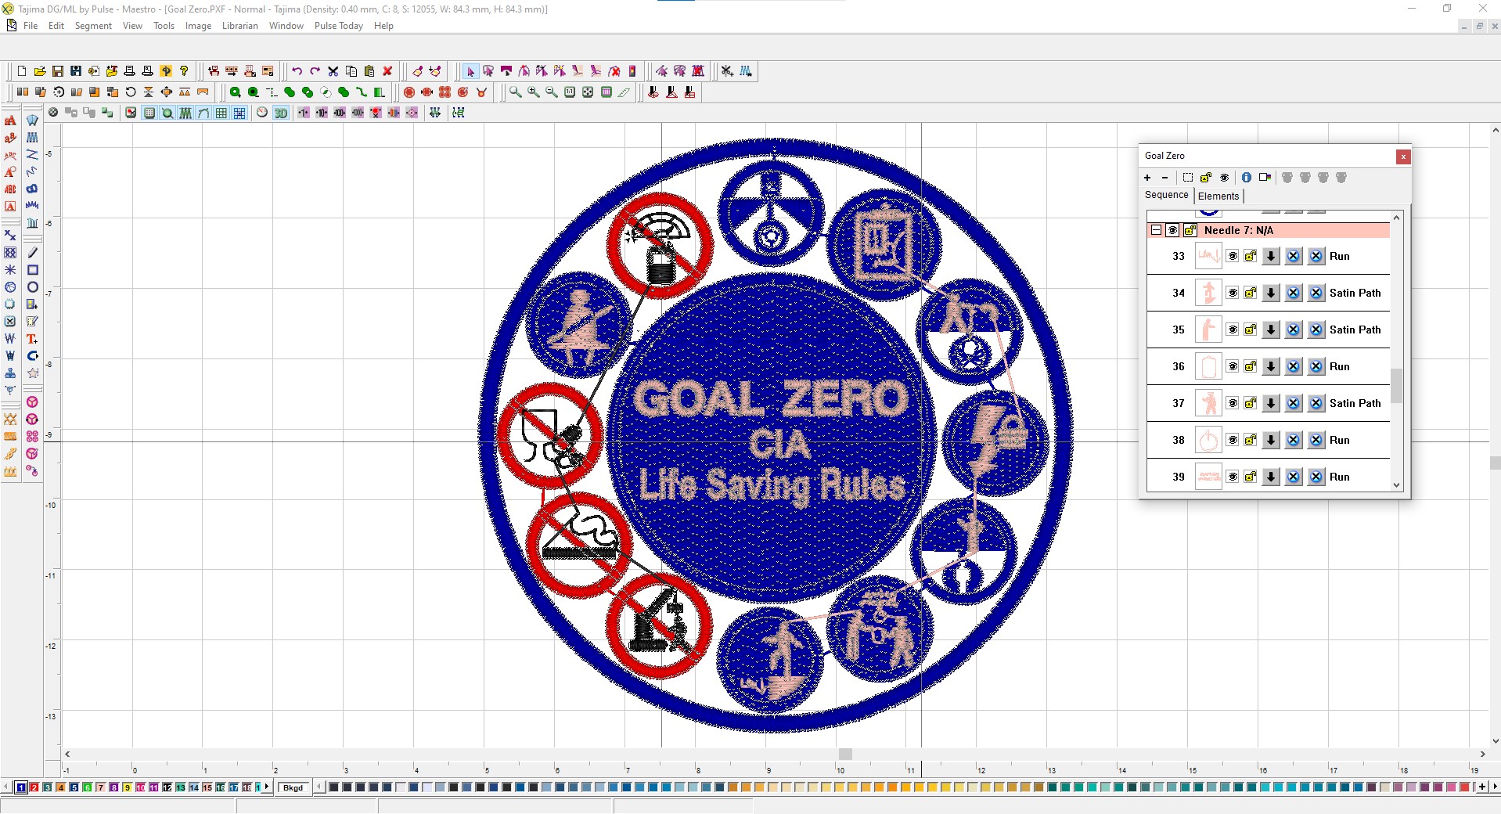Click the arrow Select tool icon

[470, 71]
